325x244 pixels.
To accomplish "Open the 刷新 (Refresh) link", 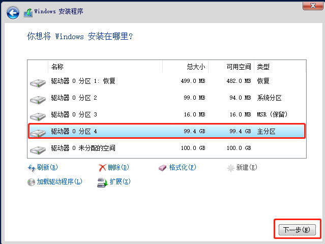I will coord(47,168).
